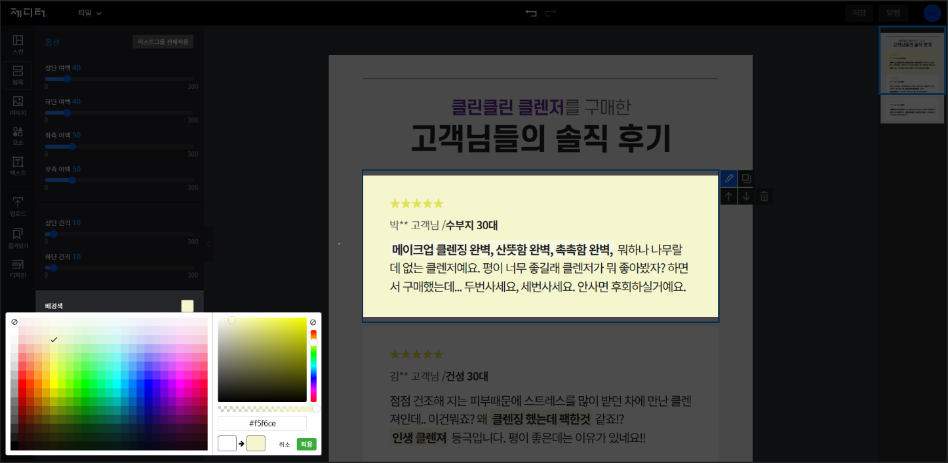The image size is (948, 463).
Task: Click the previous white color preview swatch
Action: 227,443
